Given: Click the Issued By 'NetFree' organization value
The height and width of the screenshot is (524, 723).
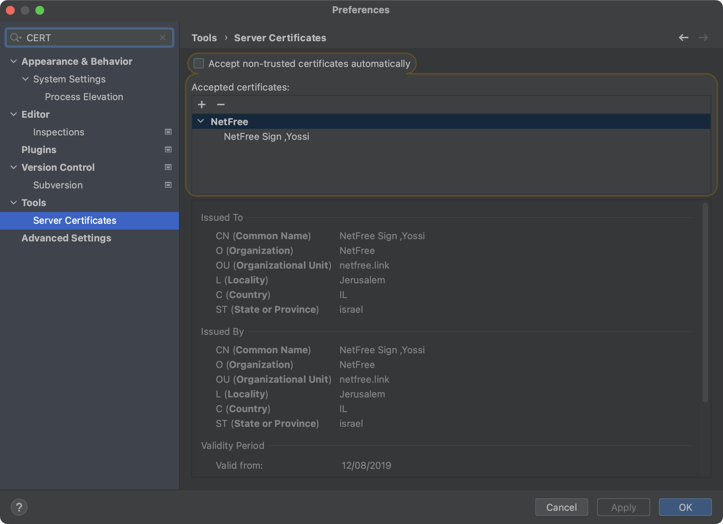Looking at the screenshot, I should point(357,364).
